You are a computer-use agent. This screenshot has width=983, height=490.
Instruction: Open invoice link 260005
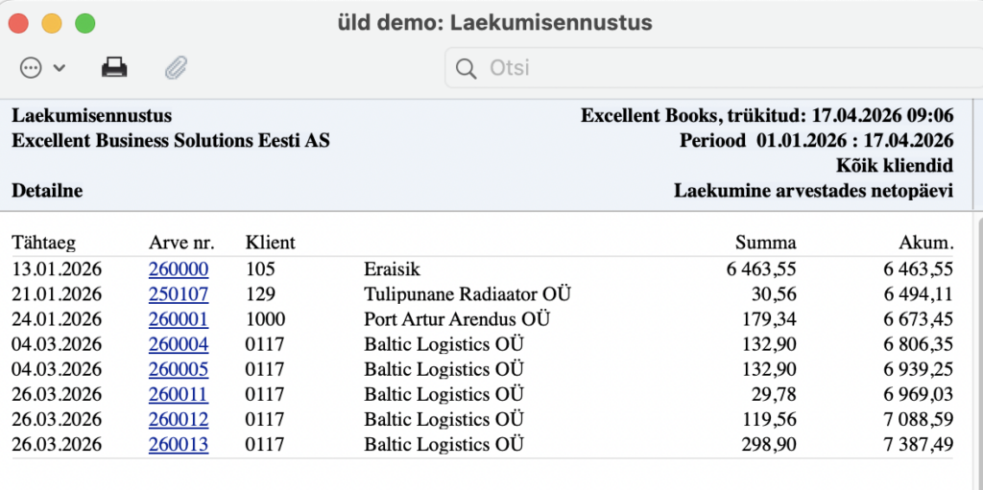(179, 369)
